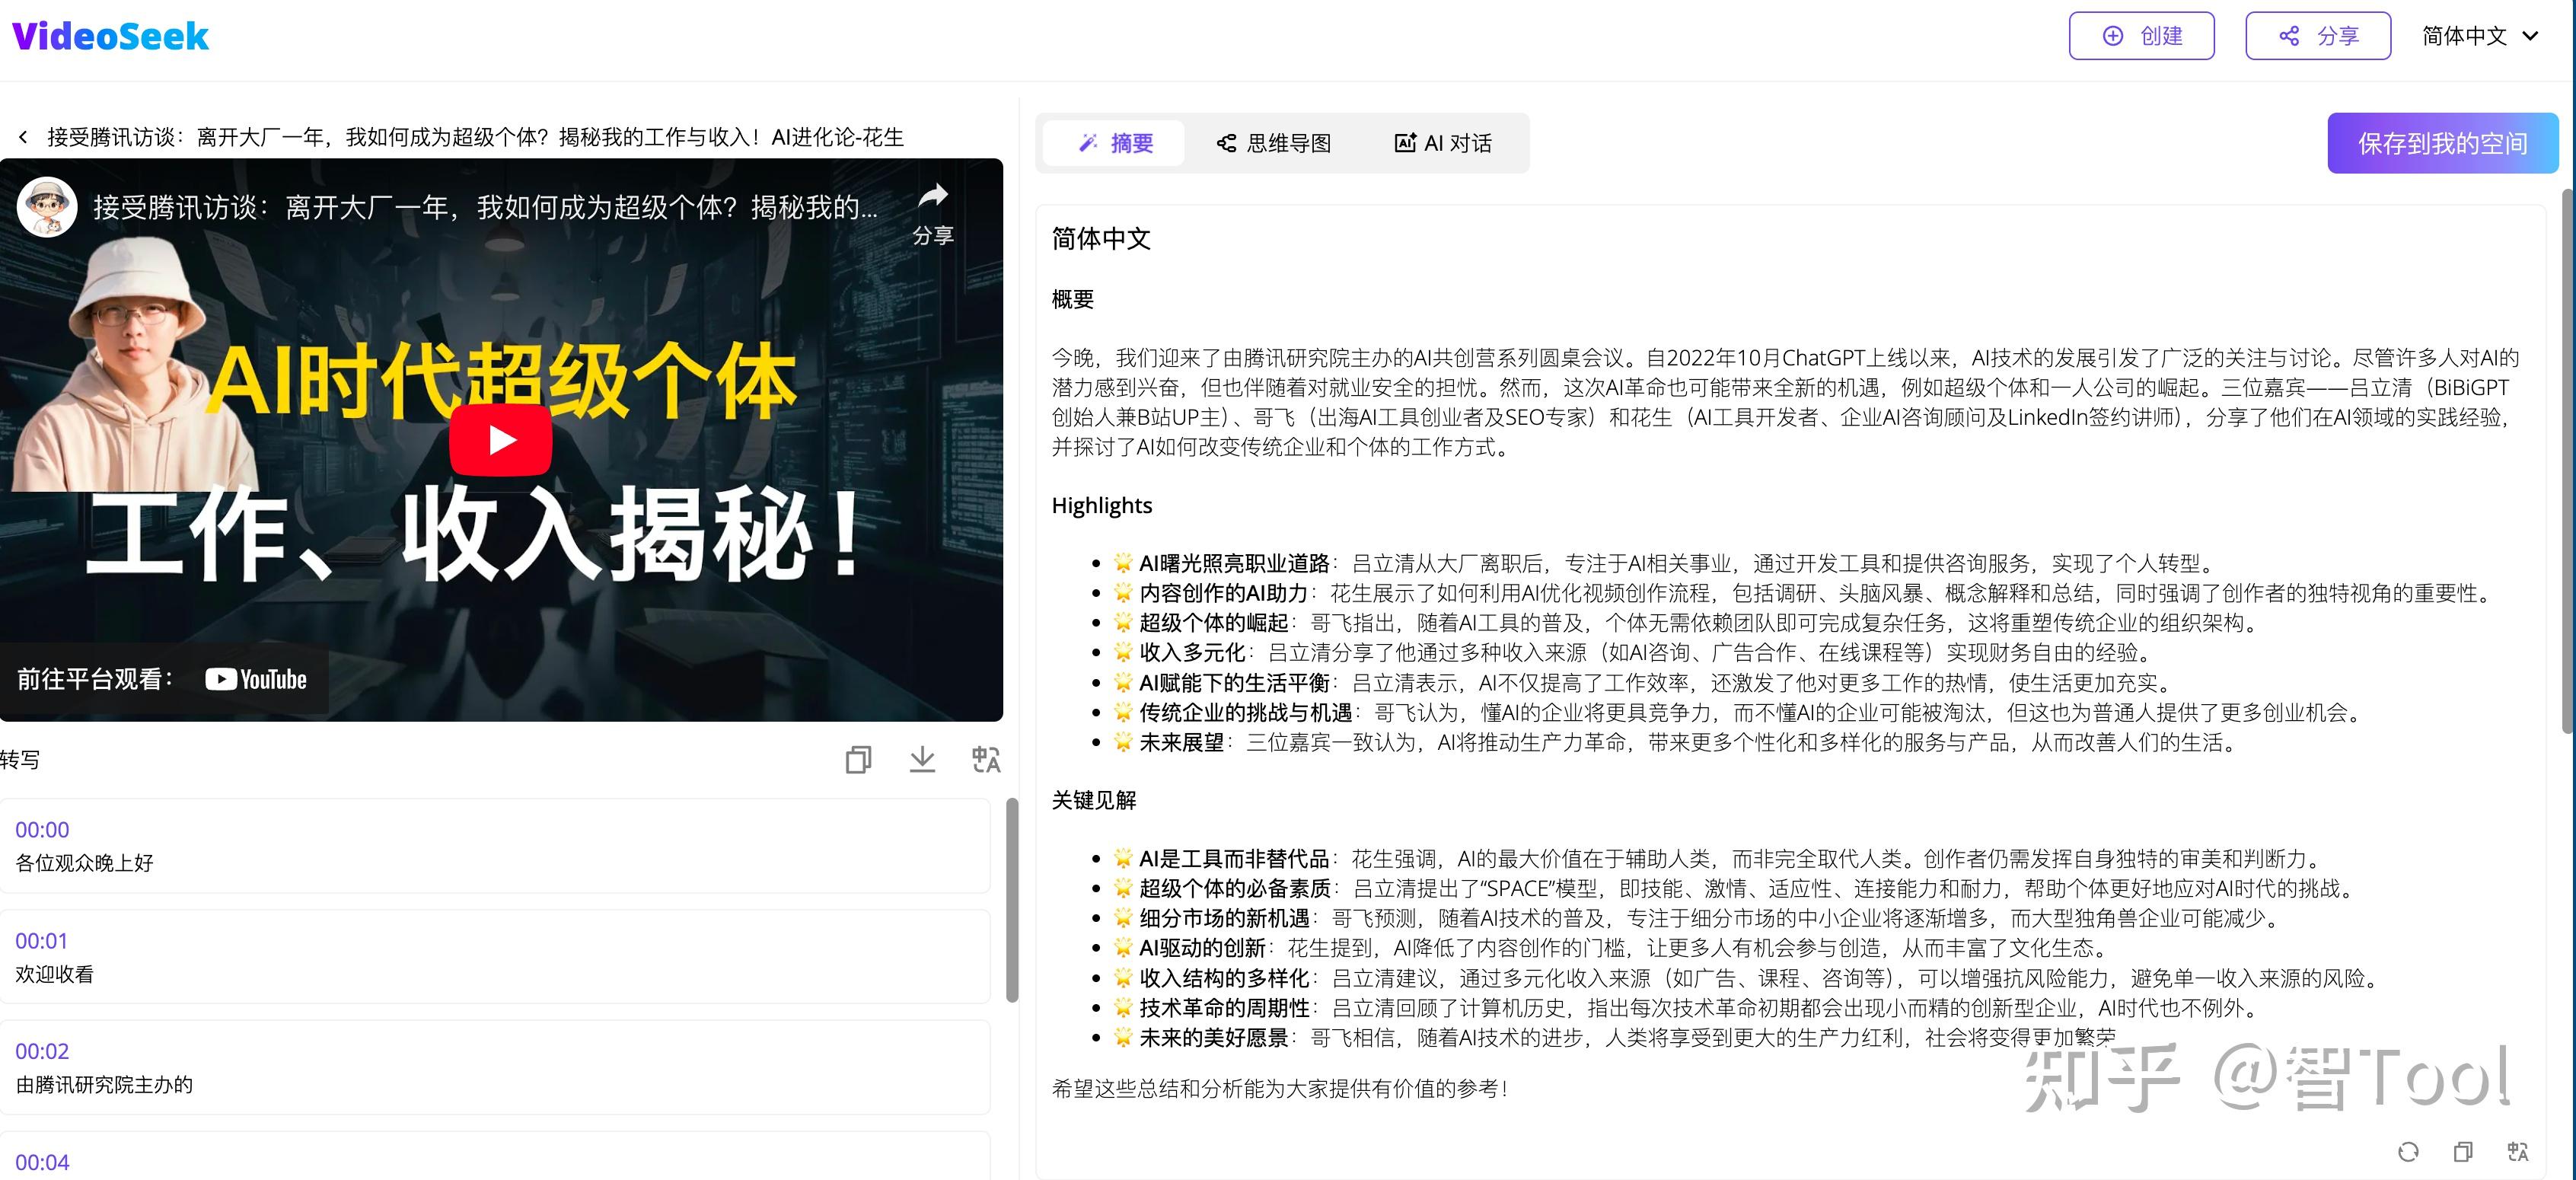Translate the summary
This screenshot has height=1180, width=2576.
[2518, 1152]
